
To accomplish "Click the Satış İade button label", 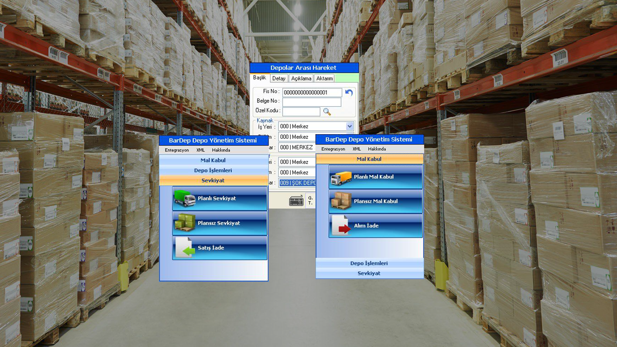I will (211, 248).
